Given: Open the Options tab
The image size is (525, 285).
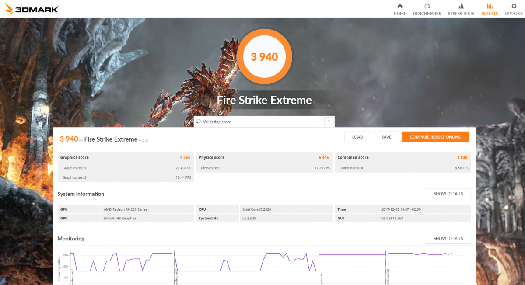Looking at the screenshot, I should [514, 9].
